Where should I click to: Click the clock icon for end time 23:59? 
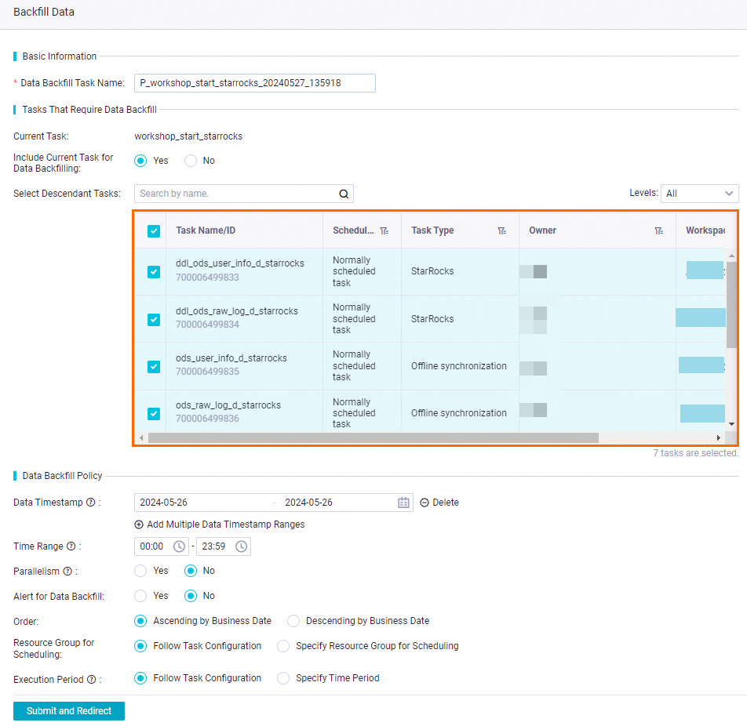pos(242,546)
